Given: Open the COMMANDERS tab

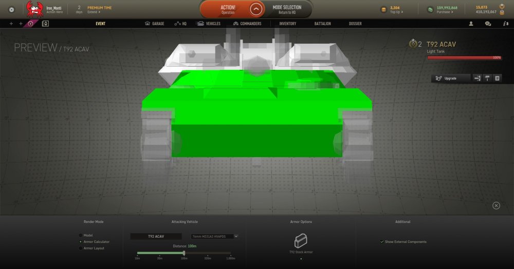Looking at the screenshot, I should [x=247, y=24].
